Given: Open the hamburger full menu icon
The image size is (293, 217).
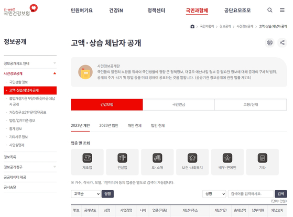Looking at the screenshot, I should (x=282, y=10).
